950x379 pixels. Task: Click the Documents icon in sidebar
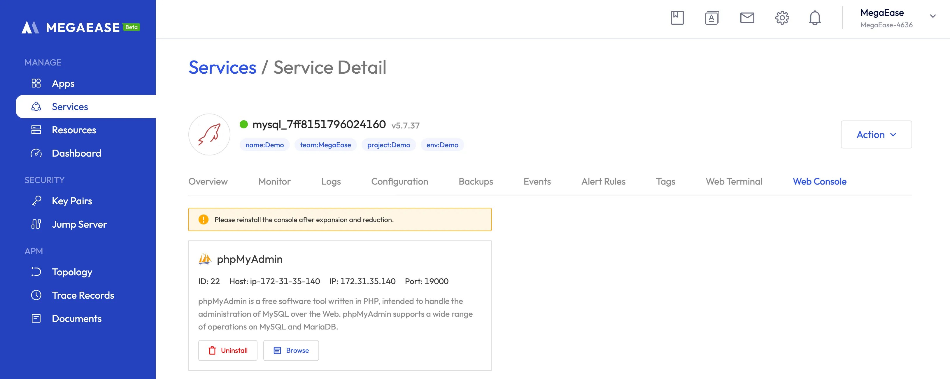36,318
